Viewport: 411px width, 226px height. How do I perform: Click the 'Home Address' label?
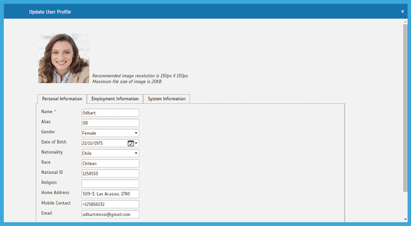click(55, 193)
